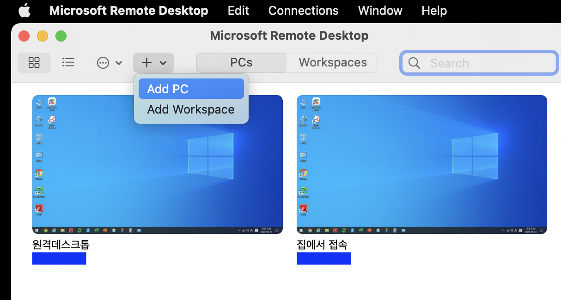Select the Workspaces tab
561x300 pixels.
(333, 63)
